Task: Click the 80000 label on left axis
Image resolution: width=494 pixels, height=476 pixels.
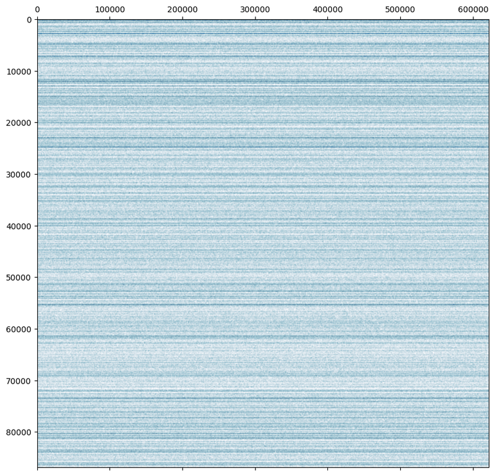Action: [19, 432]
